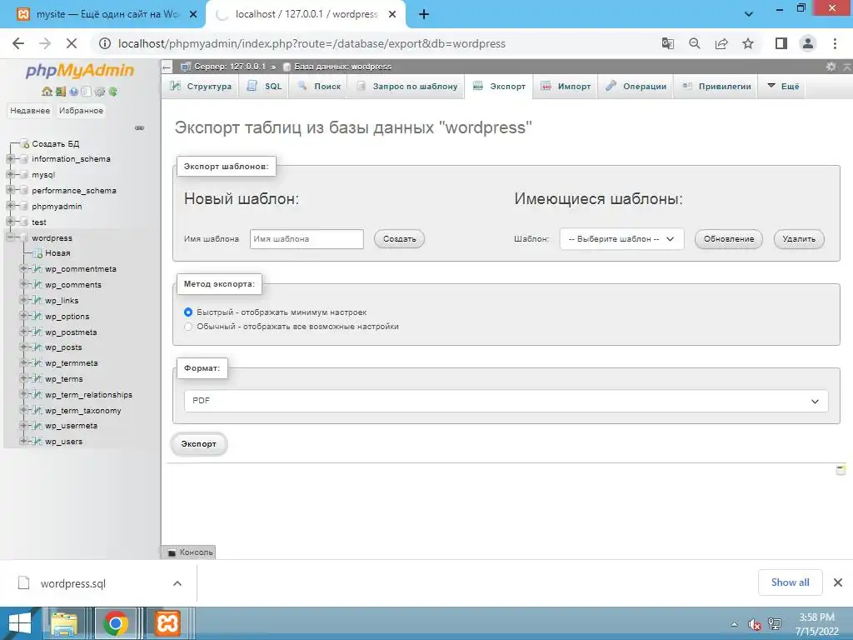This screenshot has width=853, height=640.
Task: Toggle Chrome side panel icon
Action: pyautogui.click(x=781, y=43)
